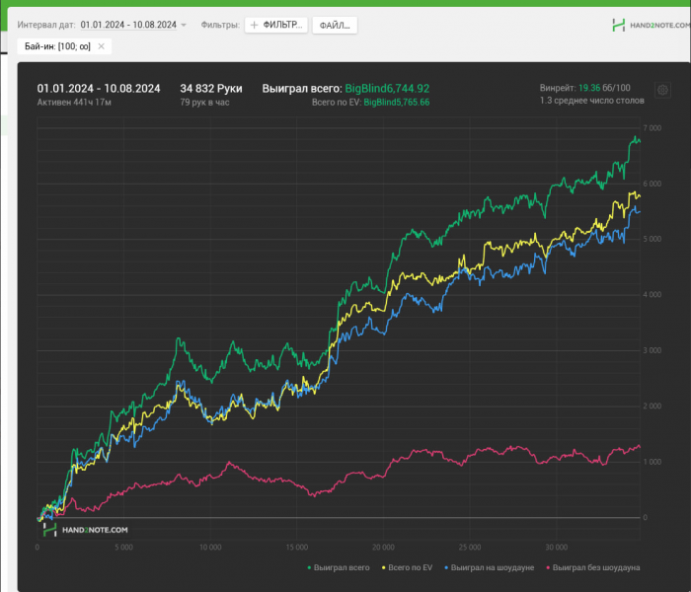
Task: Click the date range title in chart header
Action: [98, 89]
